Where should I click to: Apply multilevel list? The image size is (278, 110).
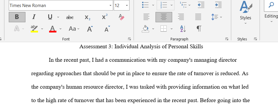[183, 5]
